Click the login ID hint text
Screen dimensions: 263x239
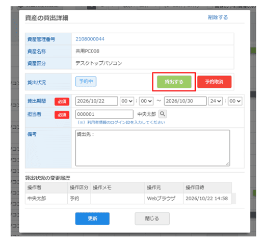(121, 123)
